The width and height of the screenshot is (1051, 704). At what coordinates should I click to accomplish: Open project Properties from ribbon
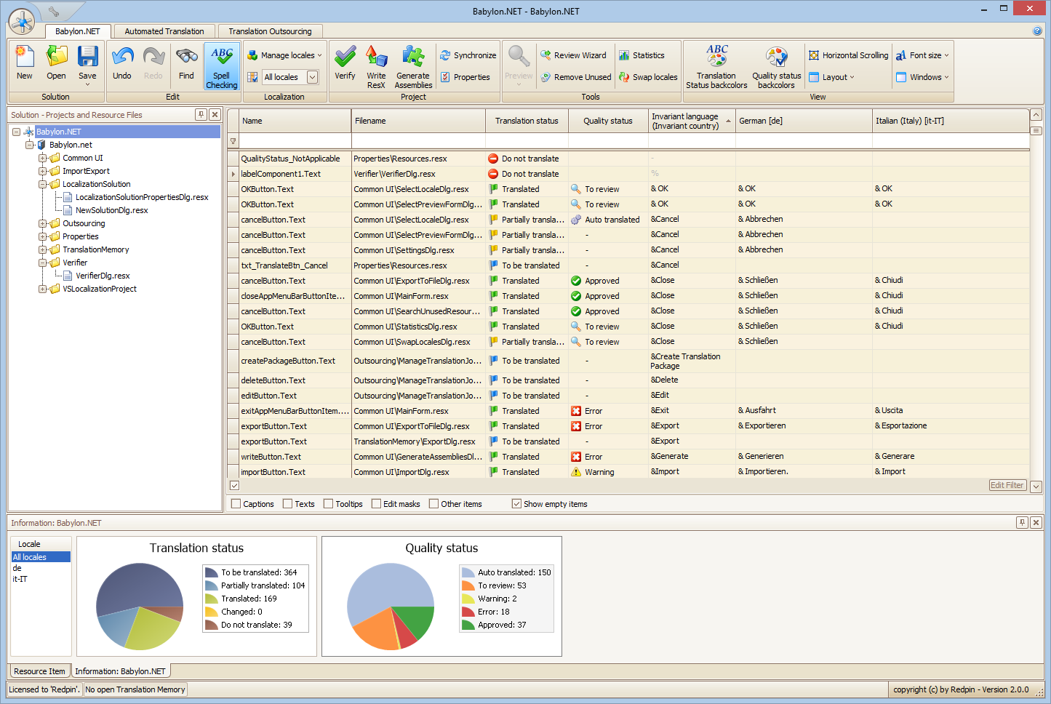(465, 77)
